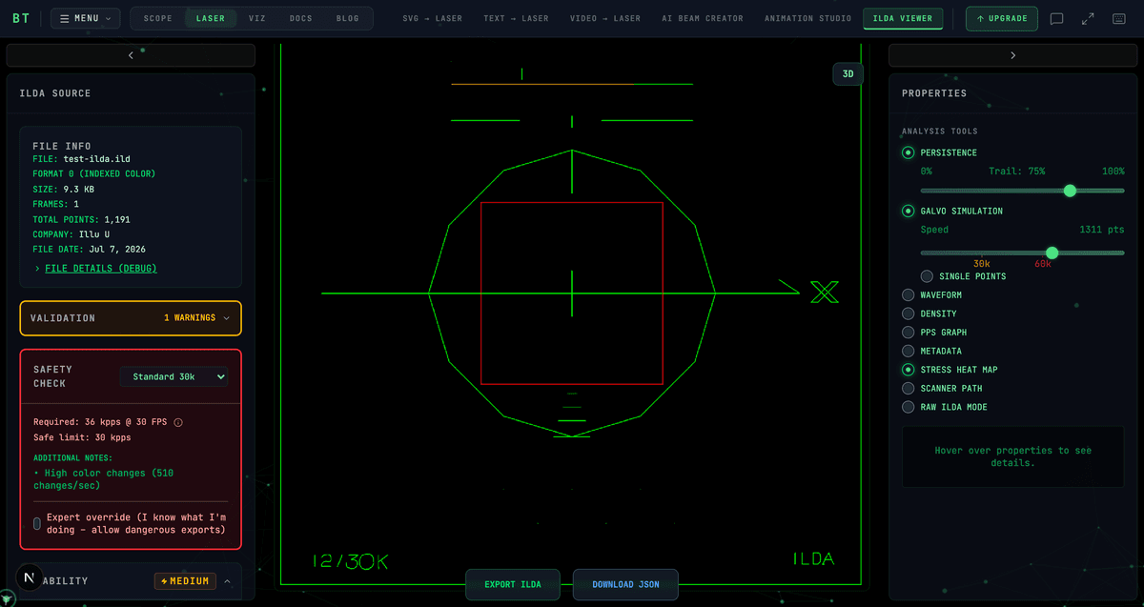Viewport: 1144px width, 607px height.
Task: Click DOWNLOAD JSON button
Action: click(x=625, y=584)
